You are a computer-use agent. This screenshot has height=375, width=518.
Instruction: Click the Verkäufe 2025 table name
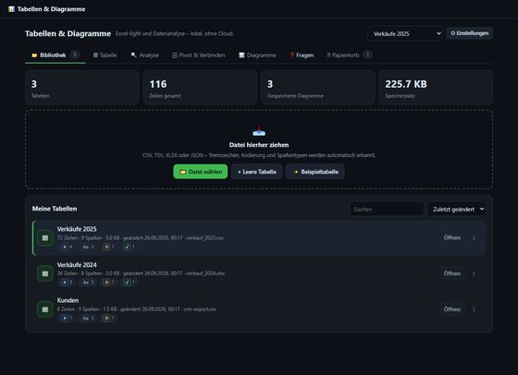pyautogui.click(x=77, y=229)
